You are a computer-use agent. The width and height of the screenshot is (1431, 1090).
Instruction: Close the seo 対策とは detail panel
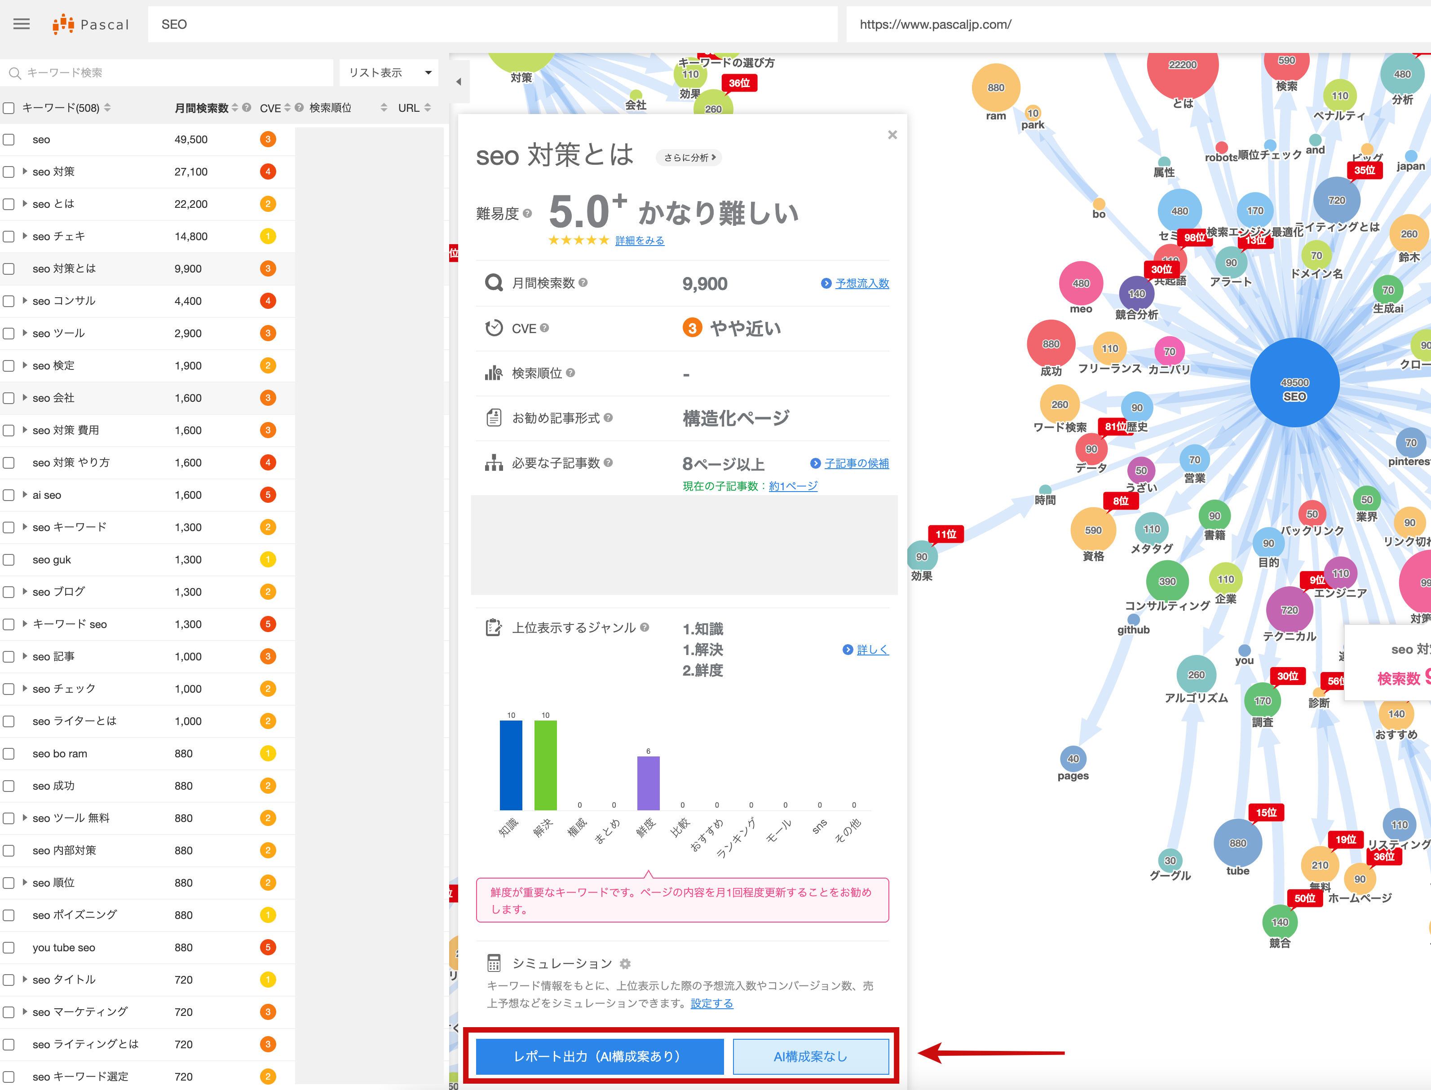[892, 134]
